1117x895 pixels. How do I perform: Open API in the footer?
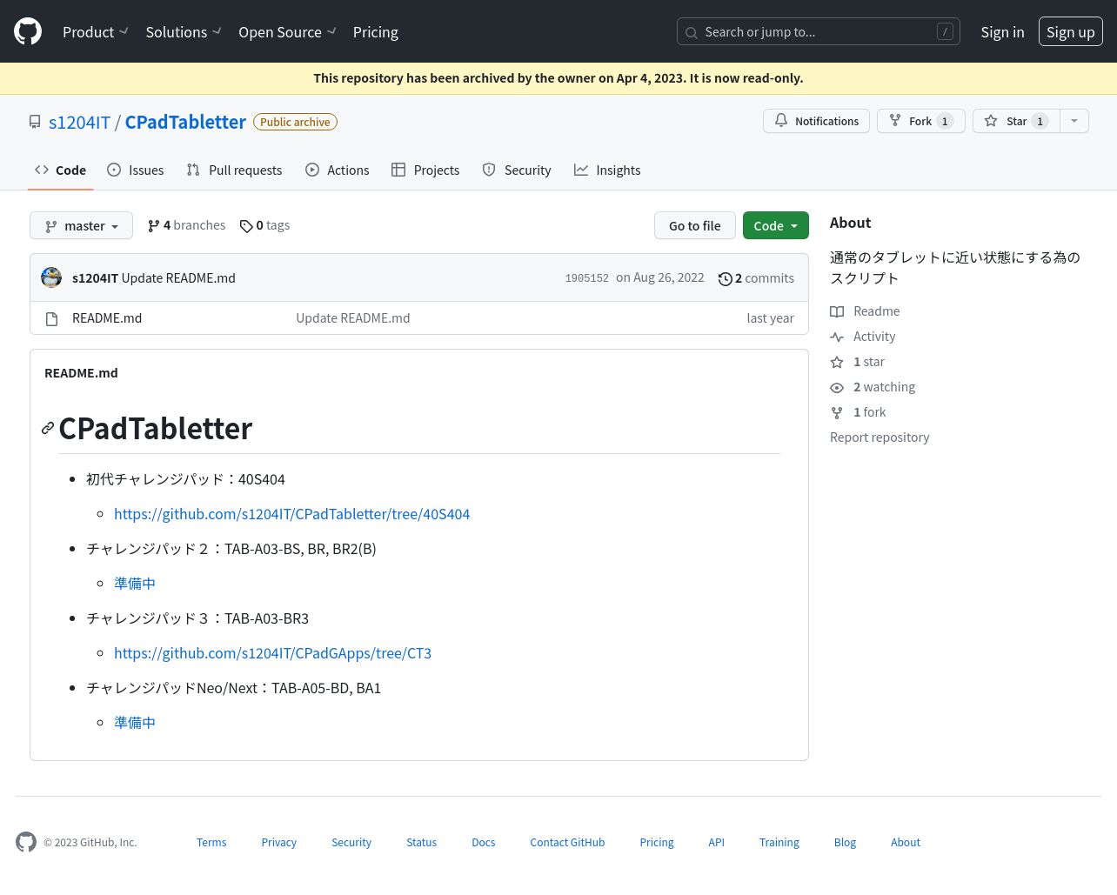[716, 843]
